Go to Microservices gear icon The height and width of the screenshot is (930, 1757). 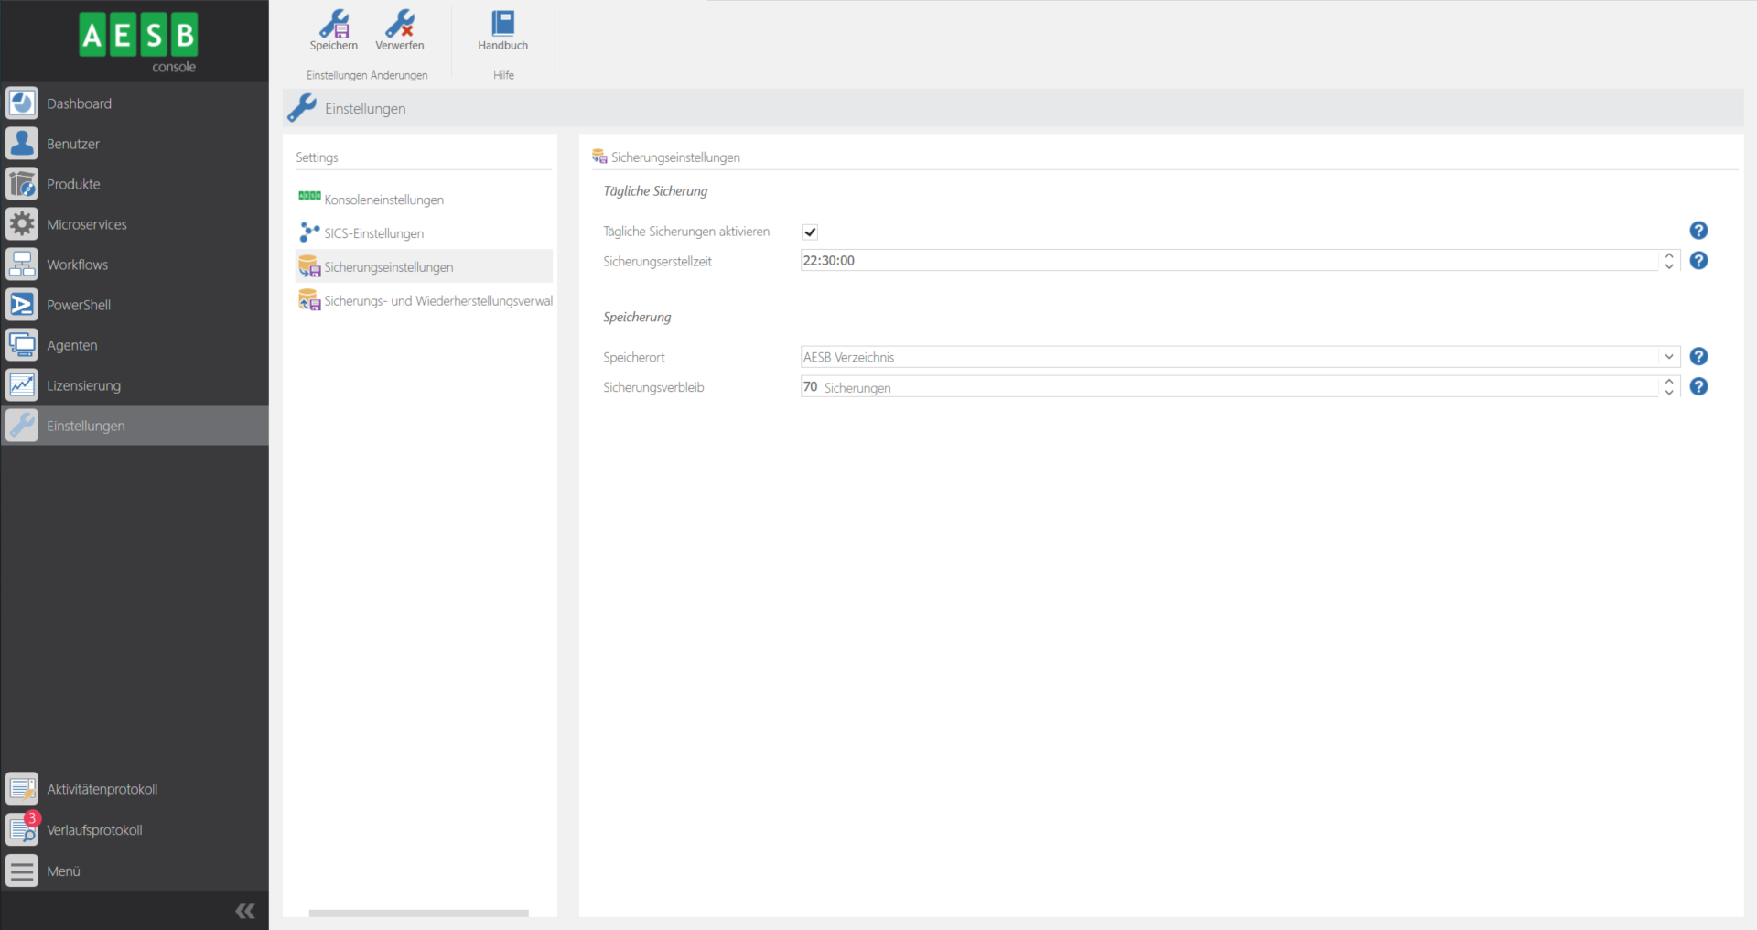click(22, 224)
